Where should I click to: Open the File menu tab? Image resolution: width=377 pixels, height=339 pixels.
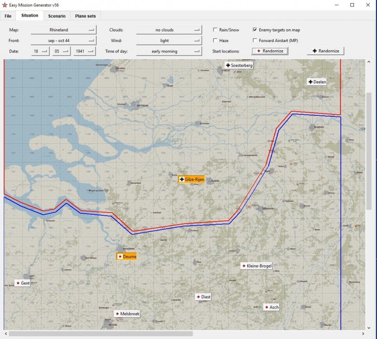click(8, 16)
